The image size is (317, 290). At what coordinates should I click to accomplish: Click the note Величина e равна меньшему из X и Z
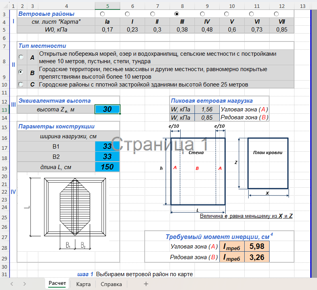246,216
